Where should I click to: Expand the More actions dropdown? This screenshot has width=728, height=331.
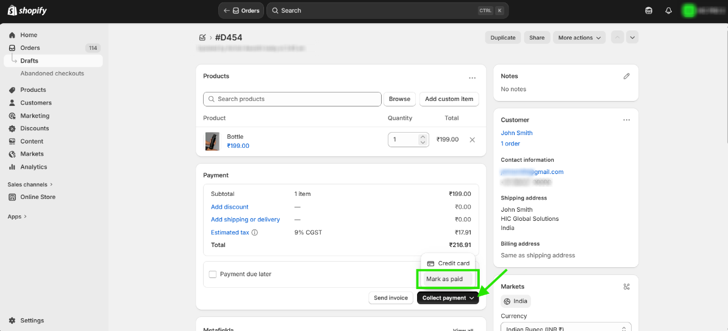579,38
